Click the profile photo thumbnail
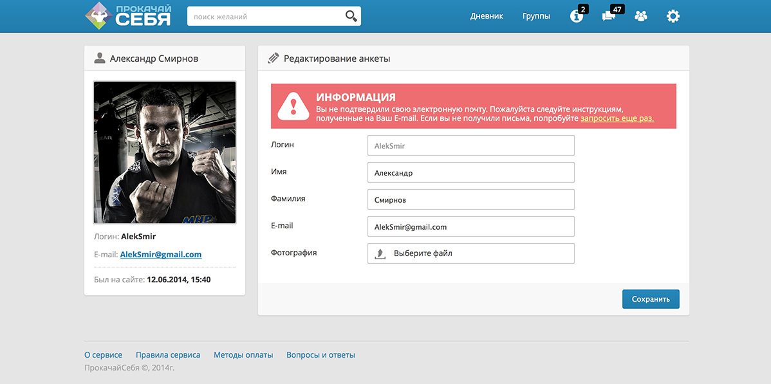Viewport: 771px width, 384px height. (x=165, y=152)
